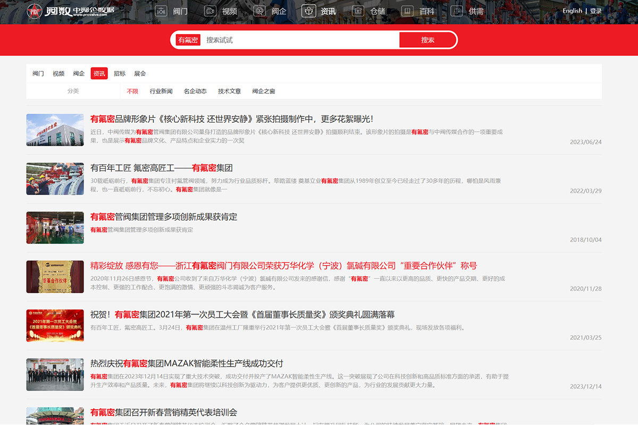Open article 有氟密管阀集团管理多项创新成果获肯定

[x=164, y=217]
